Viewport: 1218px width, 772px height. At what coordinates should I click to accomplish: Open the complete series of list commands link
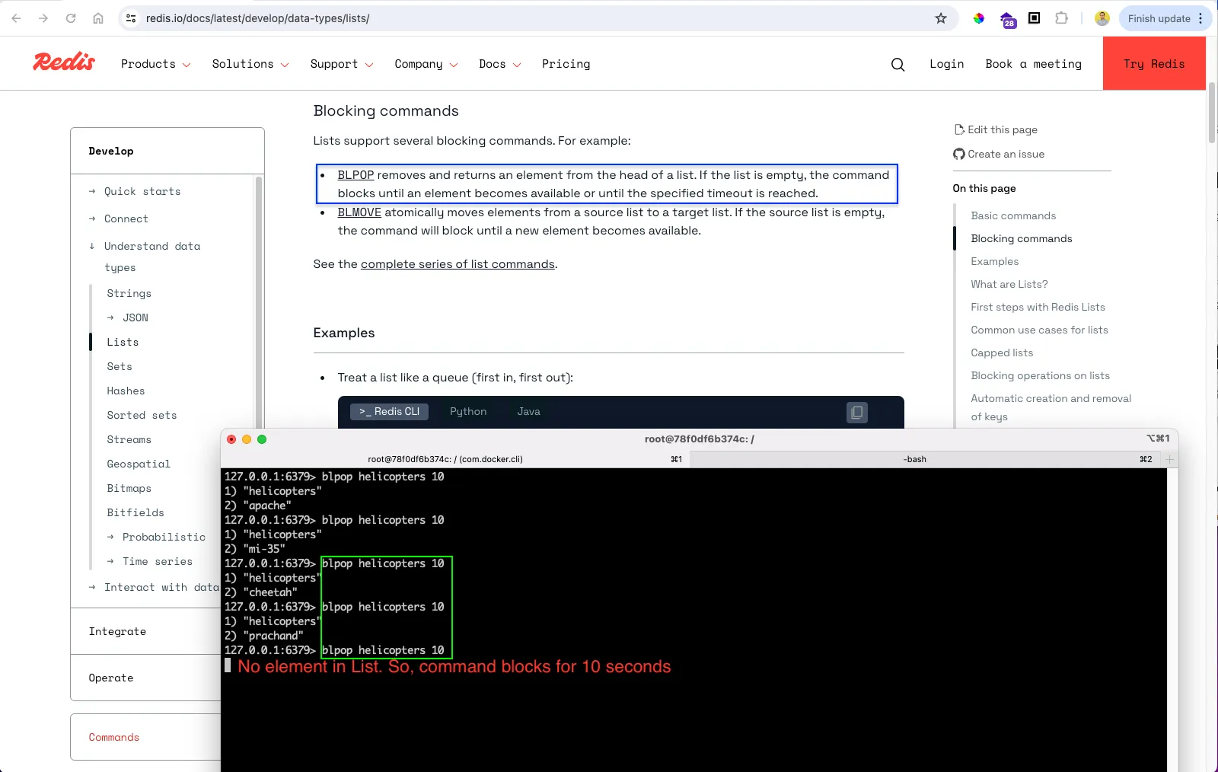(458, 264)
